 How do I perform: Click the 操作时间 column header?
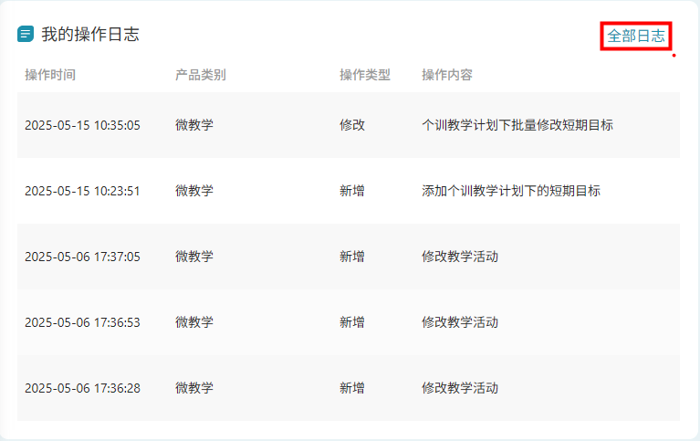pyautogui.click(x=50, y=75)
